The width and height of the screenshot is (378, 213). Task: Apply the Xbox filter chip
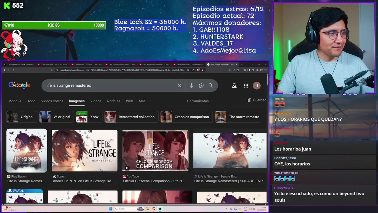[x=89, y=117]
